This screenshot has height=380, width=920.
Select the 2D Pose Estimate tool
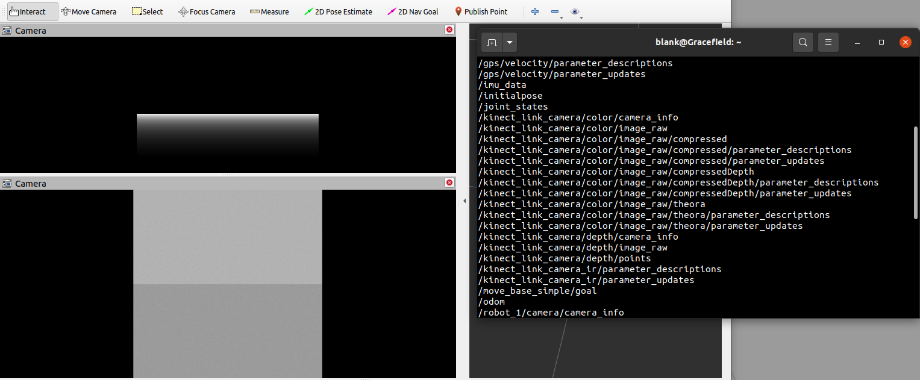(x=338, y=11)
